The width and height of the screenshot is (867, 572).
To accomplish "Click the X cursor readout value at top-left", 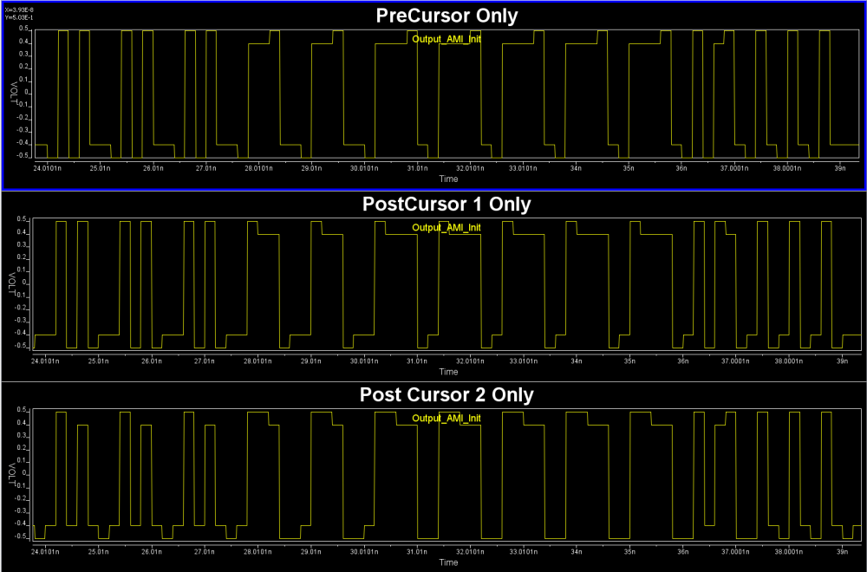I will tap(19, 10).
